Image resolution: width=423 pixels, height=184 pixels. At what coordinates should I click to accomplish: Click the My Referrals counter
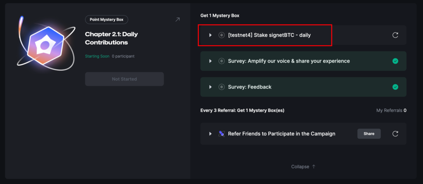click(391, 110)
